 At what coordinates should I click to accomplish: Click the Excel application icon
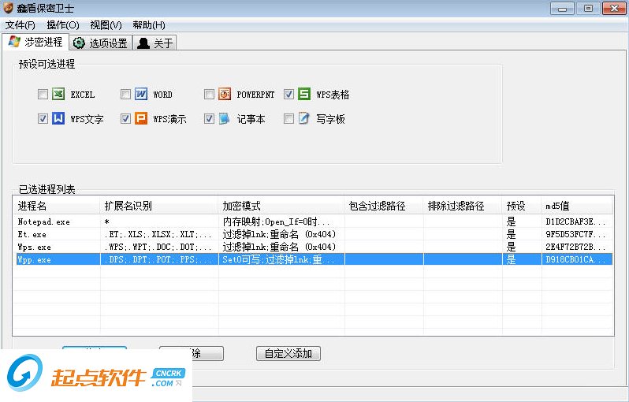tap(58, 94)
